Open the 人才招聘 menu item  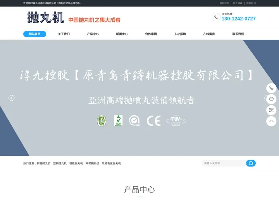point(180,34)
